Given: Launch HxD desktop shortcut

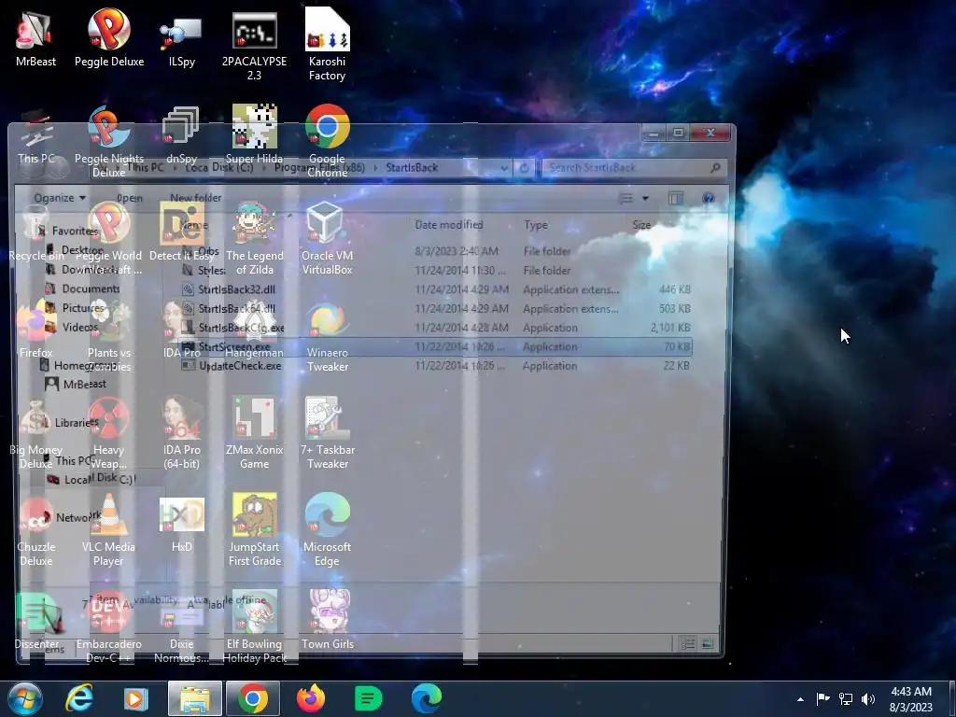Looking at the screenshot, I should (182, 523).
